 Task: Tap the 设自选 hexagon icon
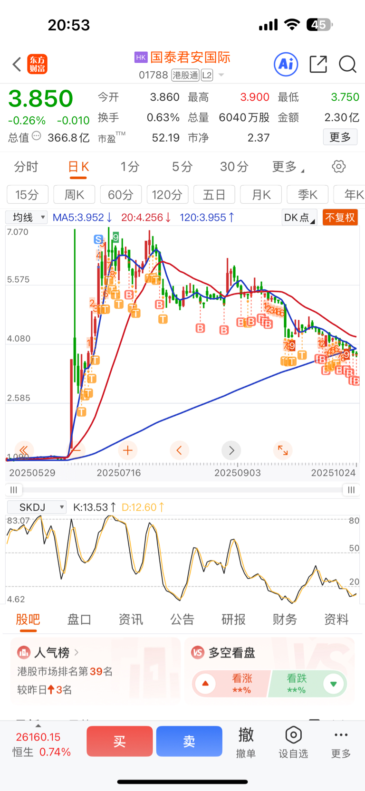pyautogui.click(x=293, y=735)
